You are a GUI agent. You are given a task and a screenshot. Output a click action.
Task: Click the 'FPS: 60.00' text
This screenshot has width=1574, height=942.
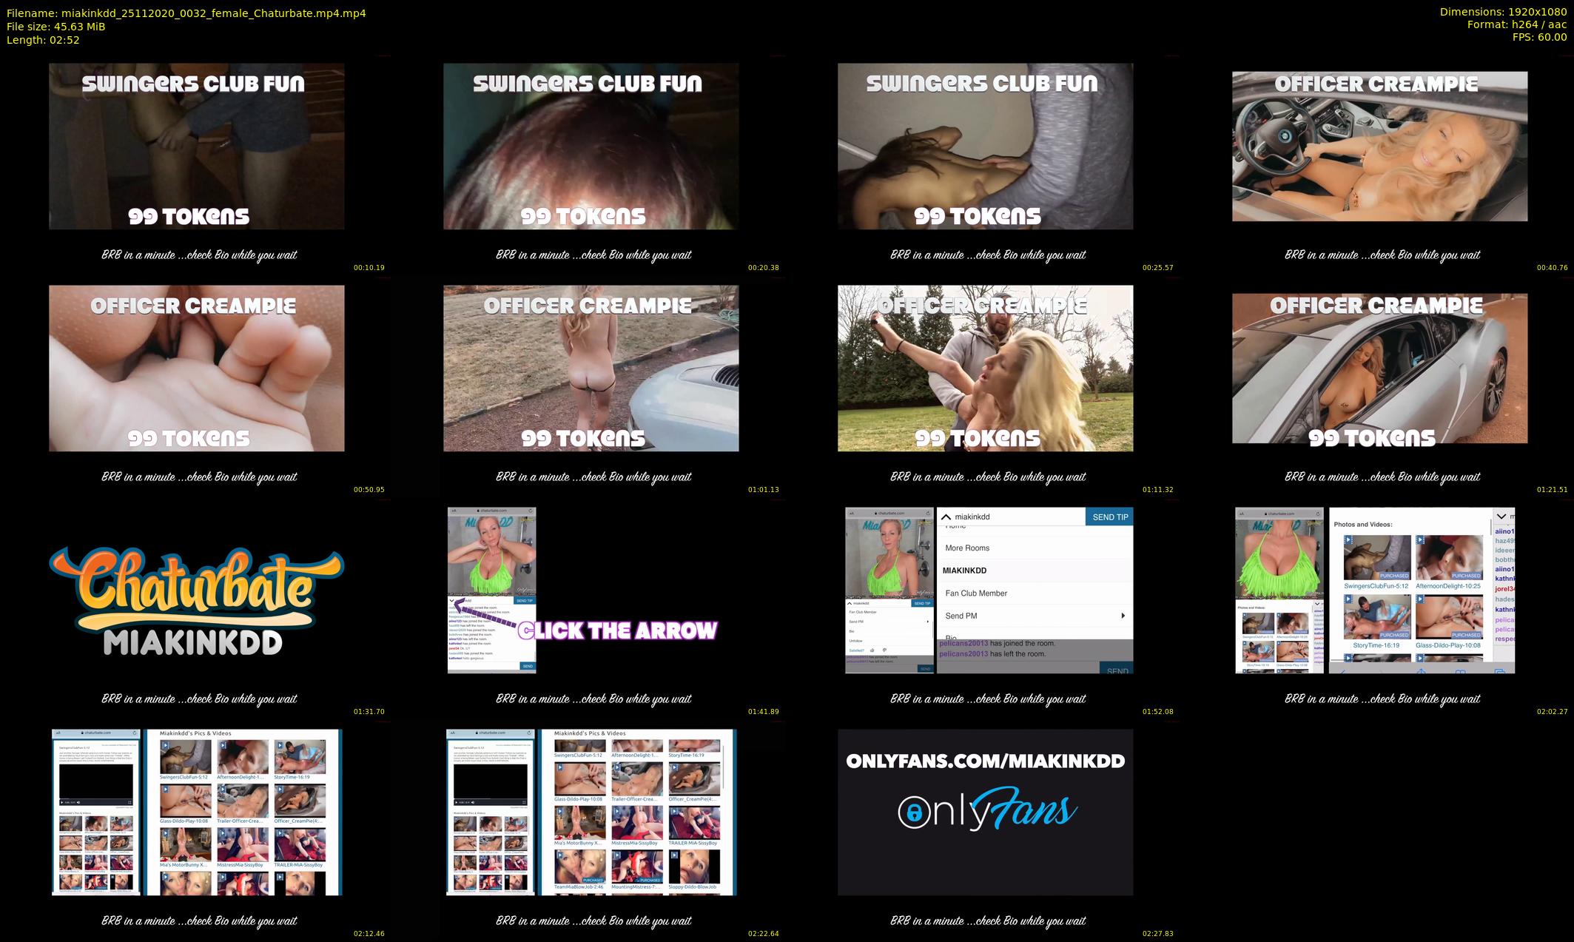1540,37
